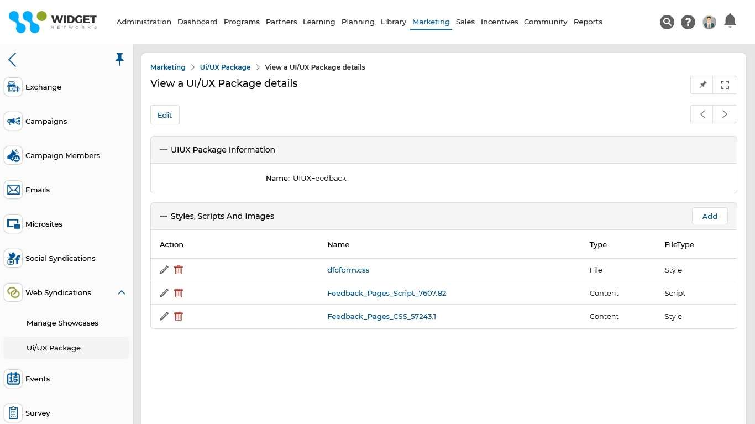Click the Survey clipboard icon
Image resolution: width=755 pixels, height=424 pixels.
(13, 413)
